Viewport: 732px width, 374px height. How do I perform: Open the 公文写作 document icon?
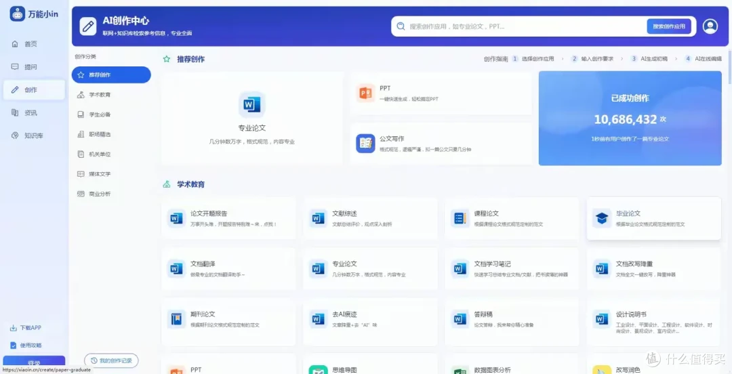point(365,144)
